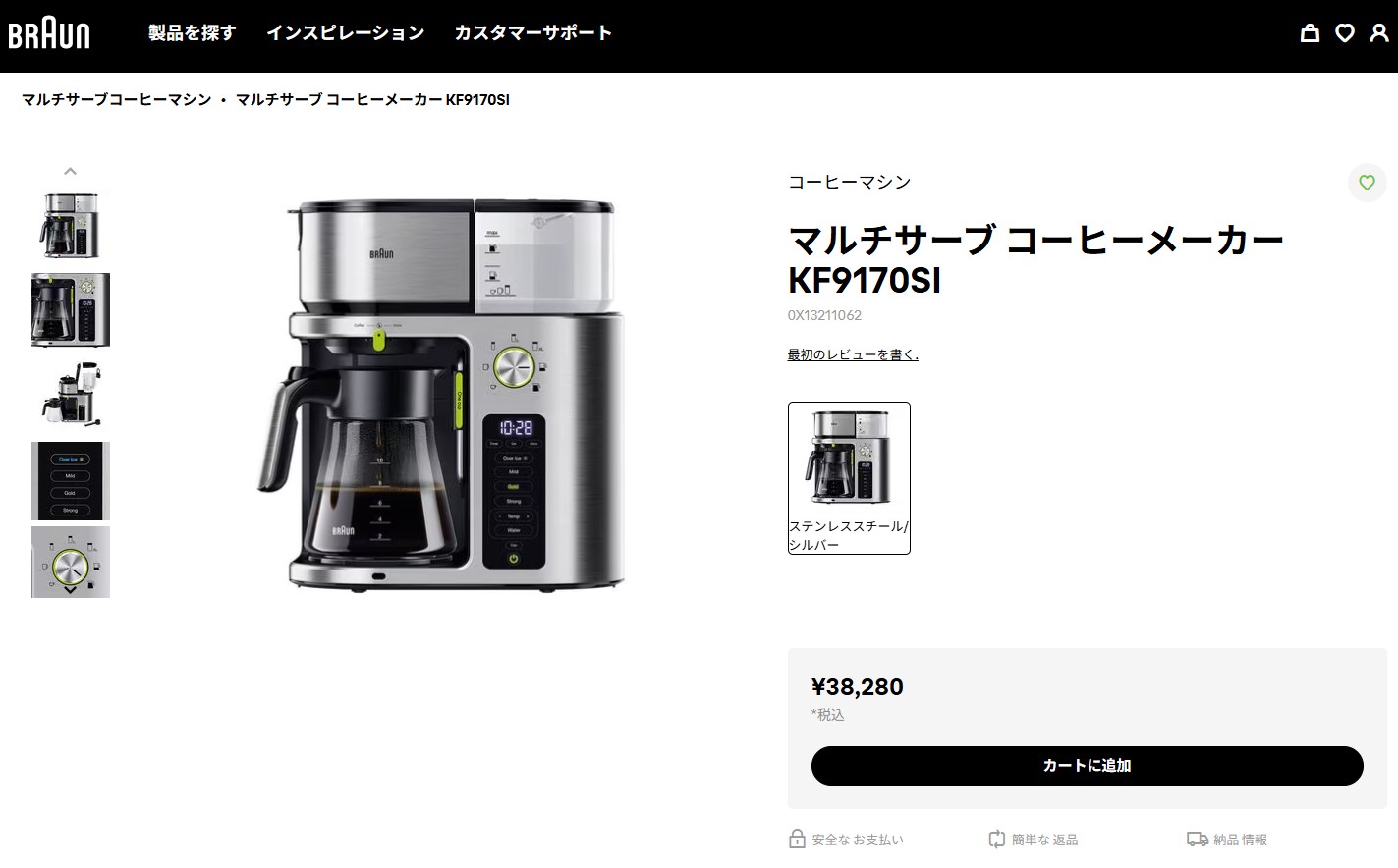Image resolution: width=1398 pixels, height=868 pixels.
Task: Click the easy returns icon
Action: 997,840
